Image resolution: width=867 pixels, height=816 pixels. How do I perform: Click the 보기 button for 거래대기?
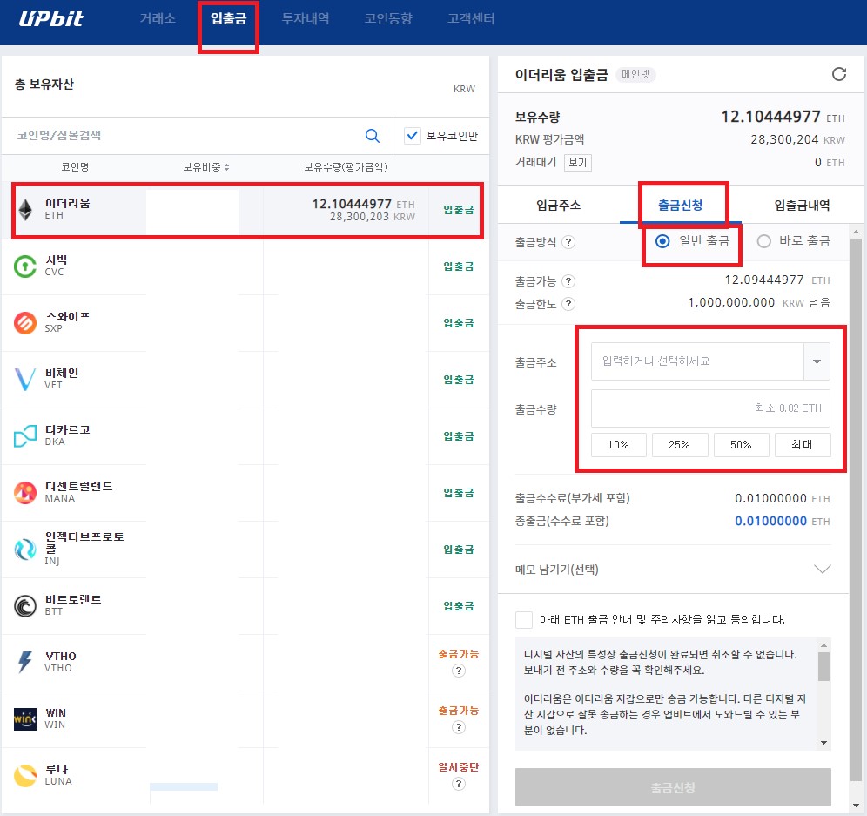(x=578, y=163)
